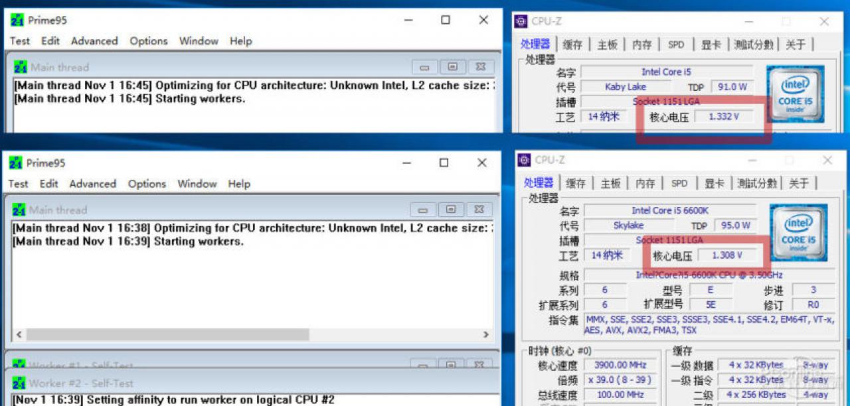Open the Options menu in the top Prime95 window
The width and height of the screenshot is (850, 406).
pos(149,41)
